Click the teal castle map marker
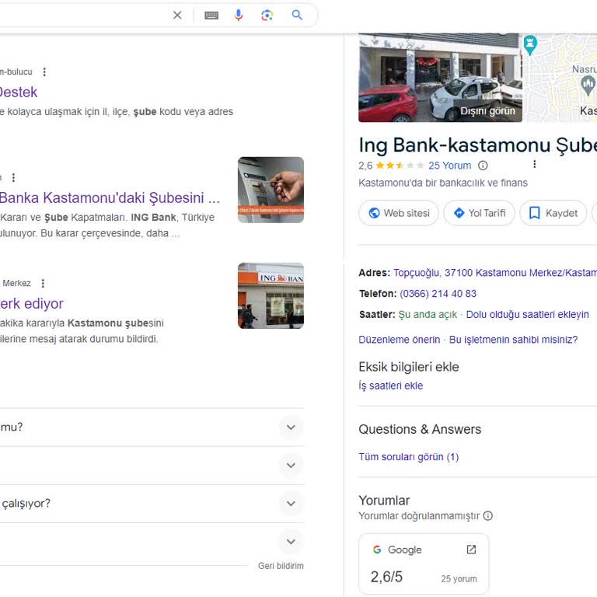 [x=530, y=44]
